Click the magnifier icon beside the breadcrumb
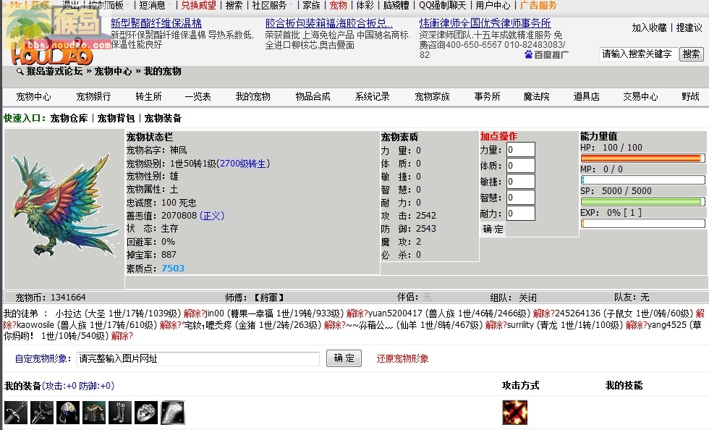 [20, 72]
